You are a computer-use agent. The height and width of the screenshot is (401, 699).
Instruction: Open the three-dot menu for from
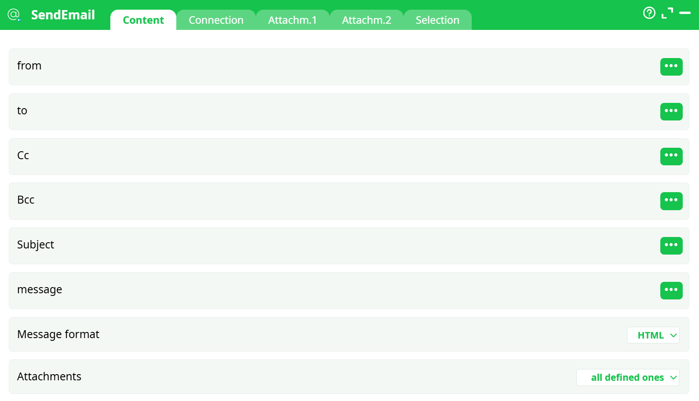pyautogui.click(x=671, y=66)
